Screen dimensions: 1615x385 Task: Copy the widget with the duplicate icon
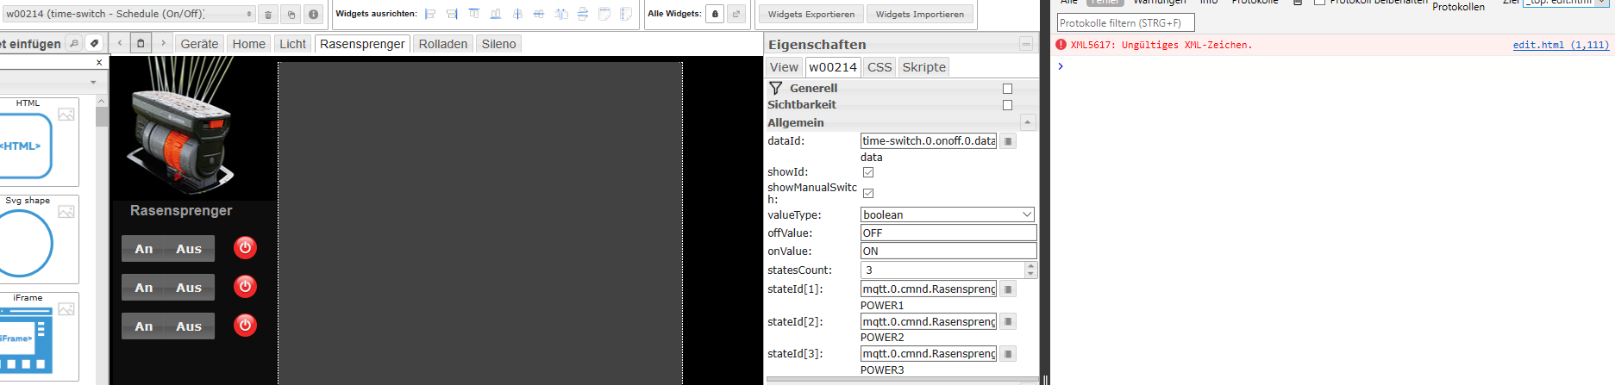click(291, 14)
